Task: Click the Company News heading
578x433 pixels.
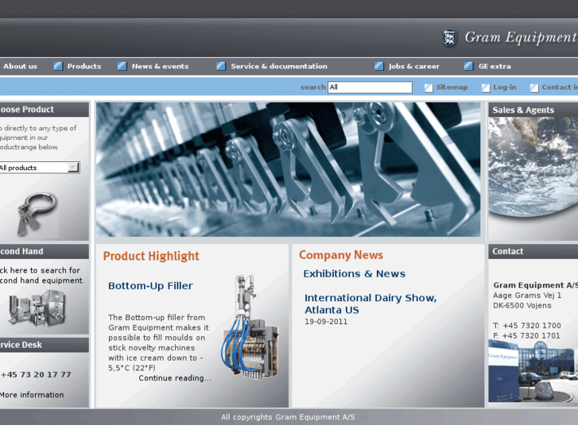Action: coord(341,255)
